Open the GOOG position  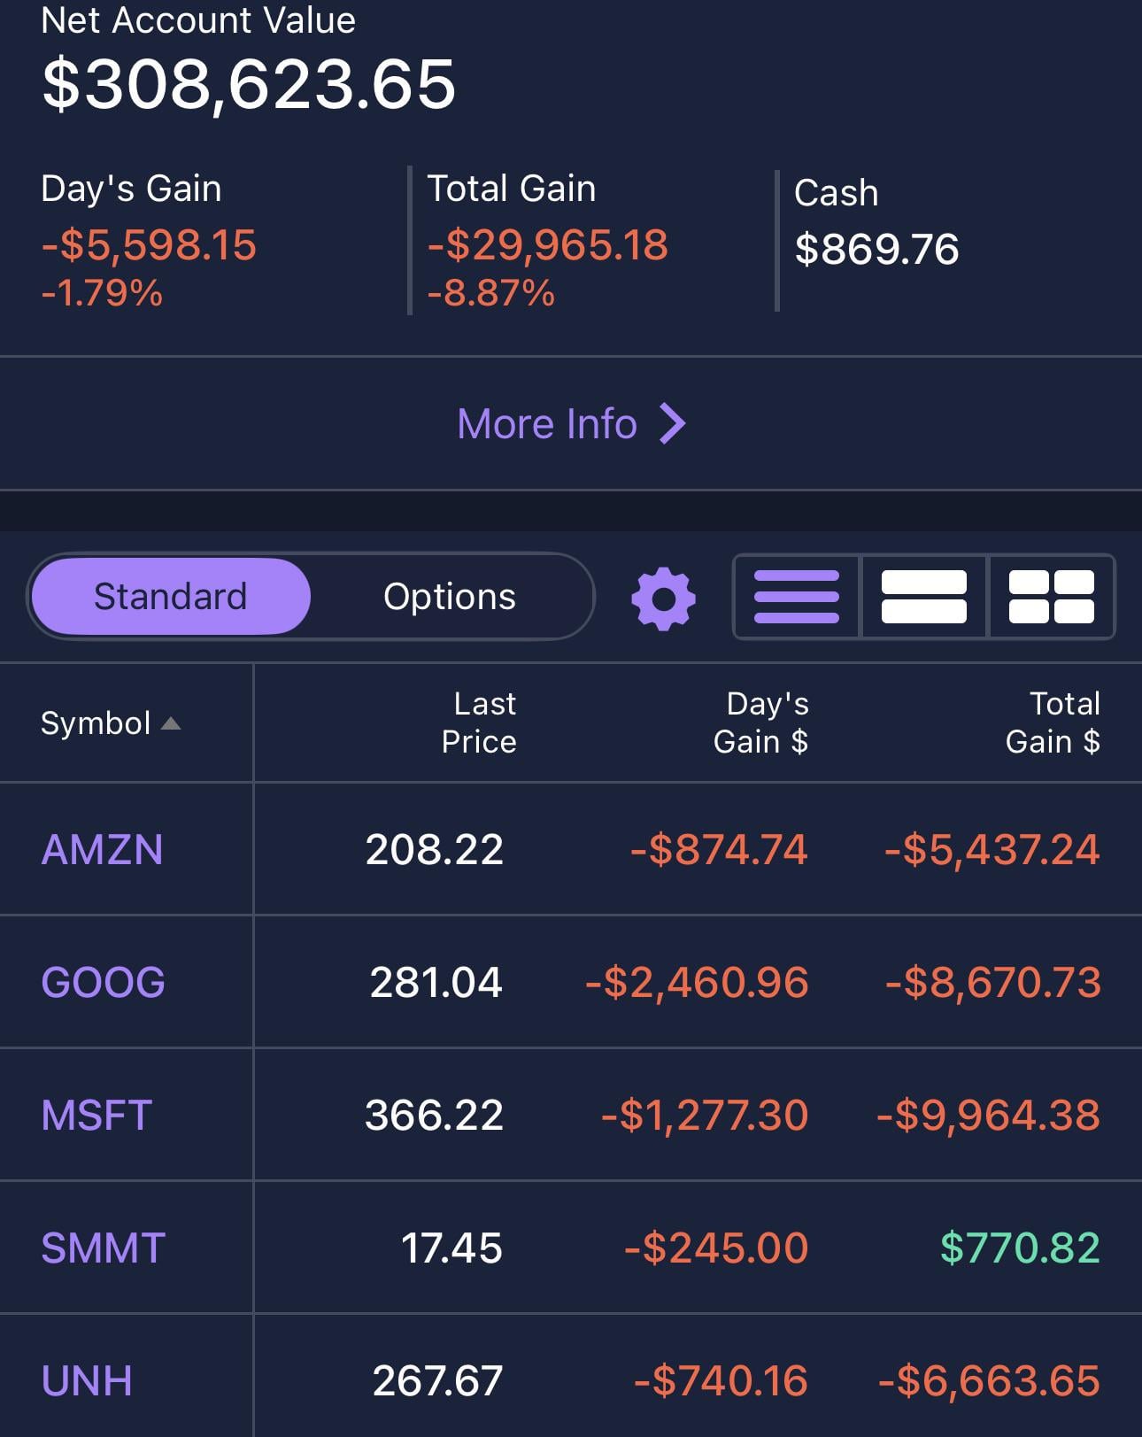(x=104, y=983)
